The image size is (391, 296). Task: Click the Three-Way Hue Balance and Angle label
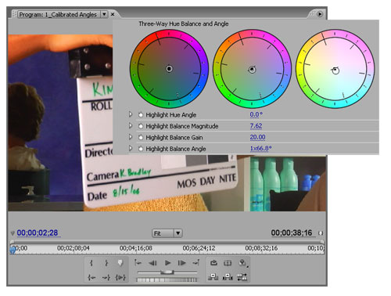pyautogui.click(x=184, y=23)
